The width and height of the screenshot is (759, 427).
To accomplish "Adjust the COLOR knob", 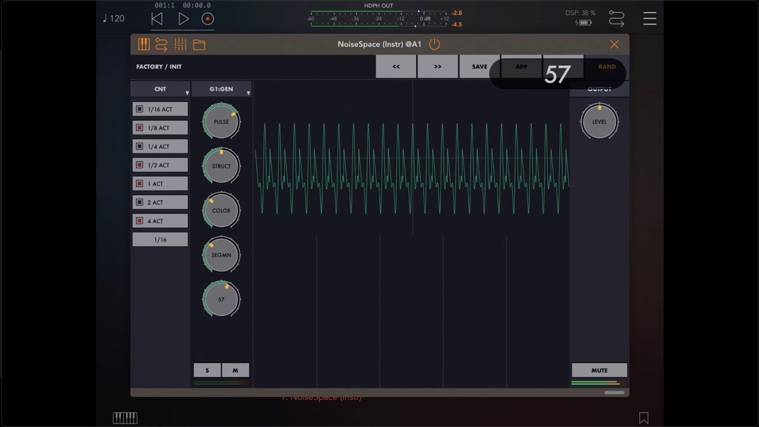I will [x=221, y=211].
